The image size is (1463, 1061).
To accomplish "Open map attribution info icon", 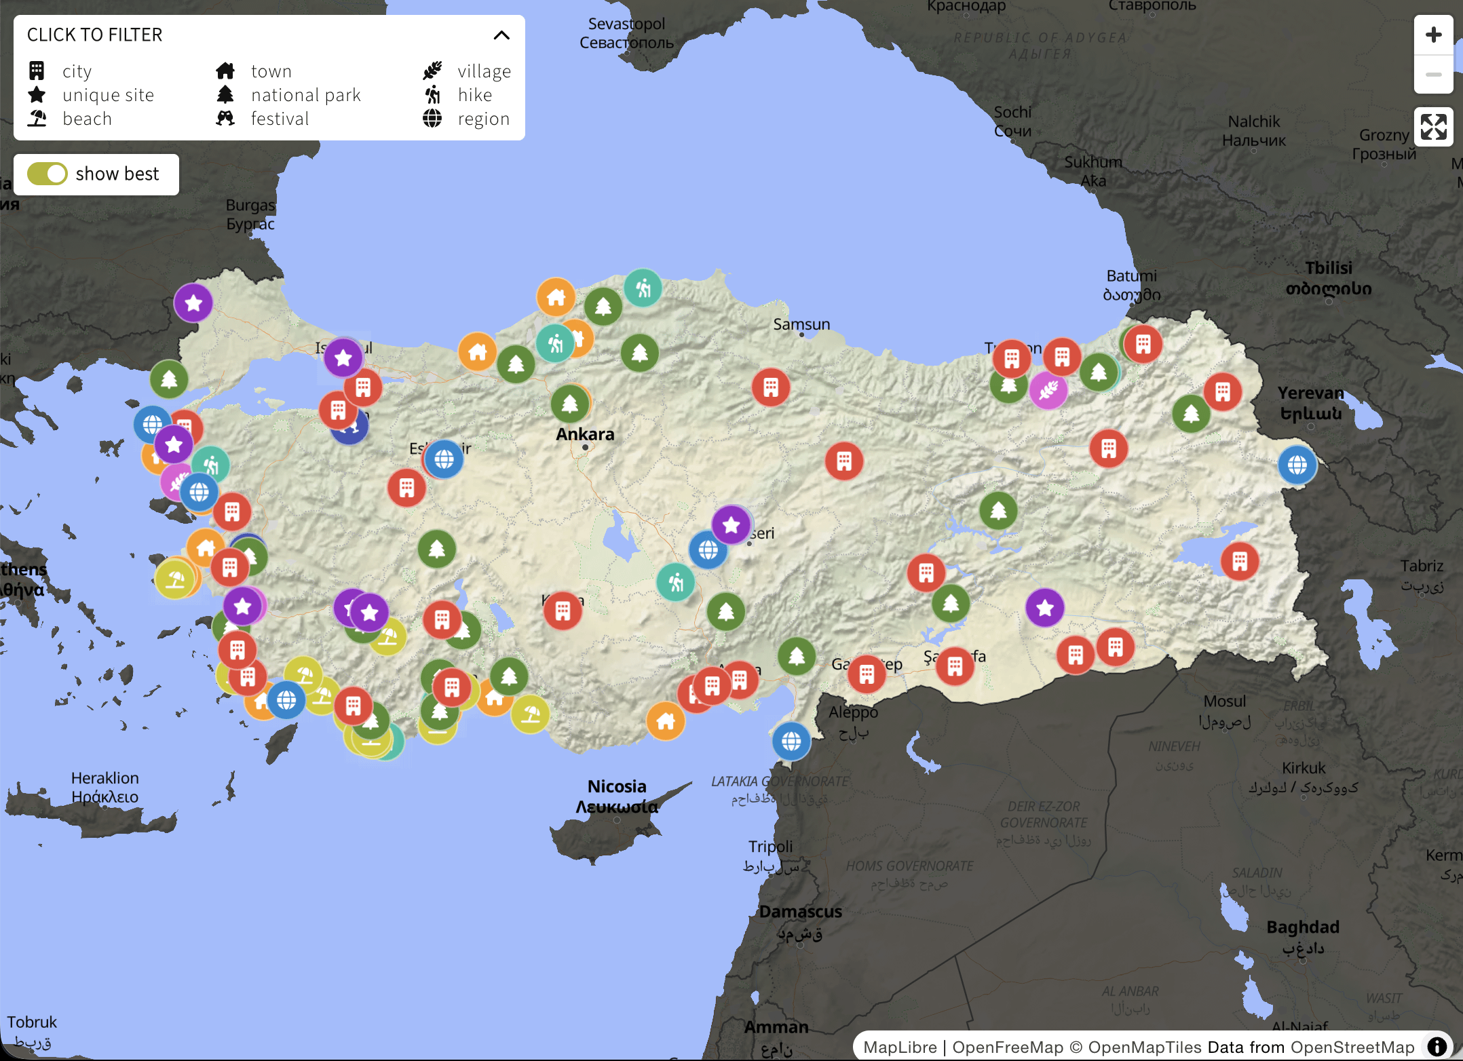I will point(1437,1047).
